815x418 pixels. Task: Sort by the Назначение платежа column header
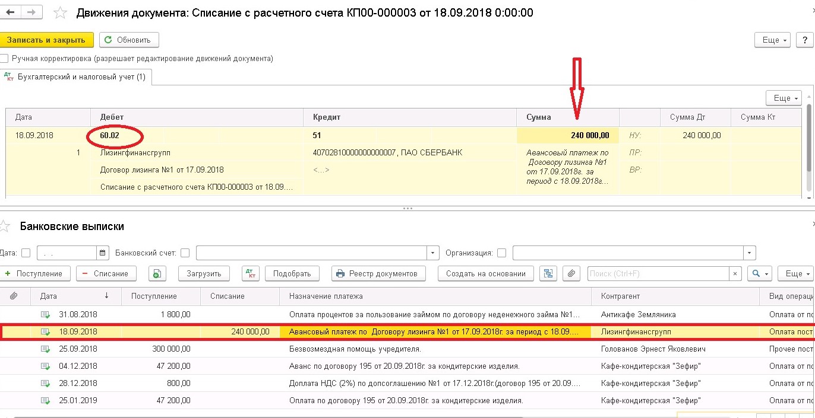(326, 296)
